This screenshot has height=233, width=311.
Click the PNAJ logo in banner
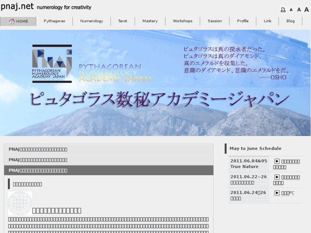[x=52, y=64]
